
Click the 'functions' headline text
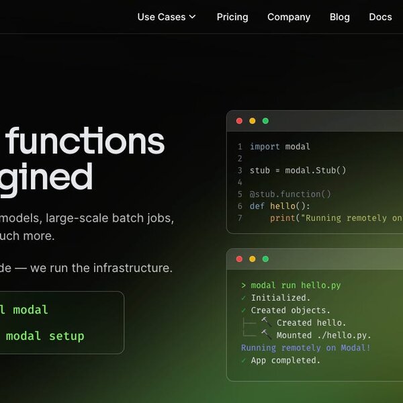pos(85,141)
